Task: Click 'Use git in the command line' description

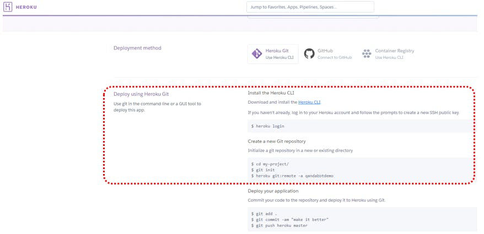Action: 158,107
